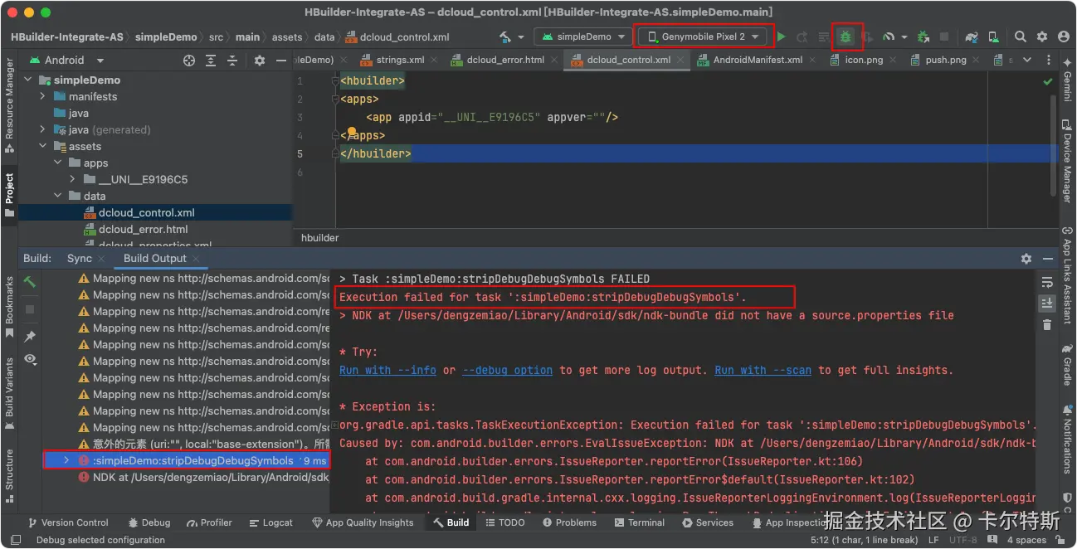
Task: Click the yellow intention lightbulb in editor
Action: click(x=352, y=133)
